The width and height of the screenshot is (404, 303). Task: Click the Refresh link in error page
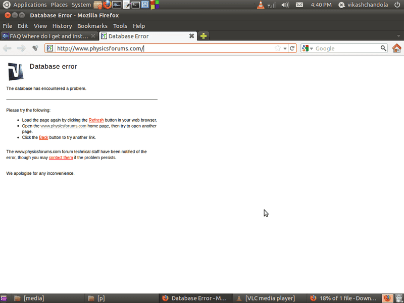96,120
